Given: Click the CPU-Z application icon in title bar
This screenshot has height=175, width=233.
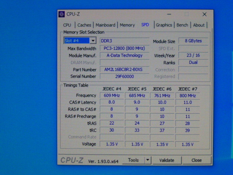Looking at the screenshot, I should [62, 14].
